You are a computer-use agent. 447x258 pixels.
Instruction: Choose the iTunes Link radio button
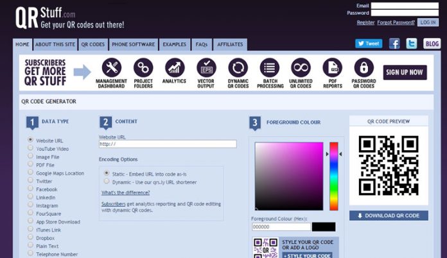(30, 229)
